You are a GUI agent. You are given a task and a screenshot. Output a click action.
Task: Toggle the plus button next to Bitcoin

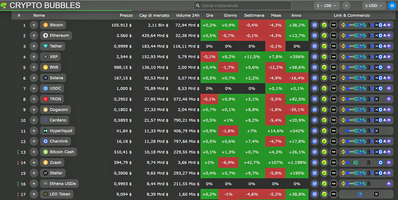tap(34, 25)
